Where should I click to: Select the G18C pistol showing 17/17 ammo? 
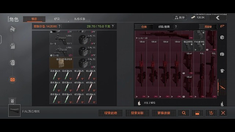pyautogui.click(x=61, y=40)
